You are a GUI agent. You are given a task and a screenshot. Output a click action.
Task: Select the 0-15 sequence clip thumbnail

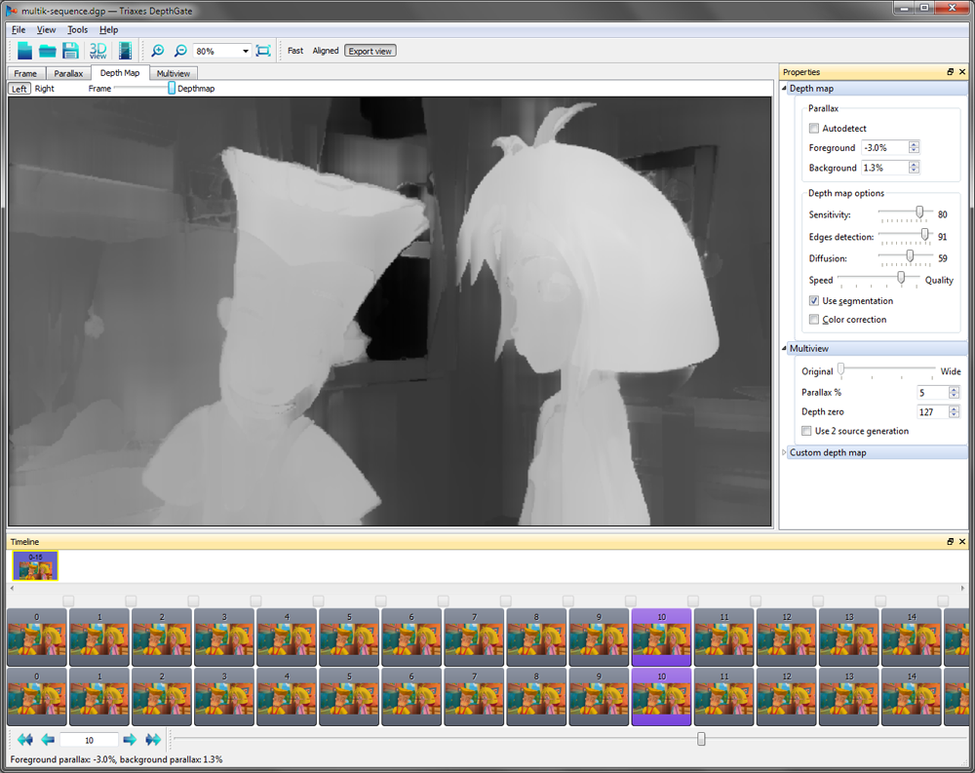click(x=35, y=565)
